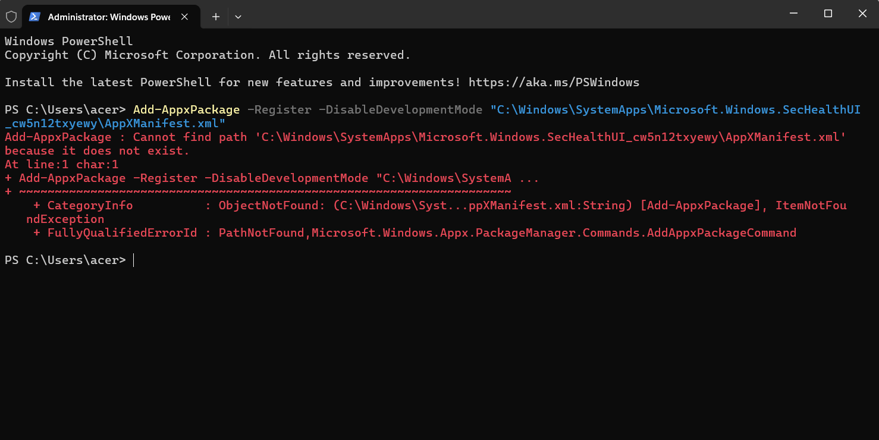Click the -Register parameter in the command
Image resolution: width=879 pixels, height=440 pixels.
point(279,109)
